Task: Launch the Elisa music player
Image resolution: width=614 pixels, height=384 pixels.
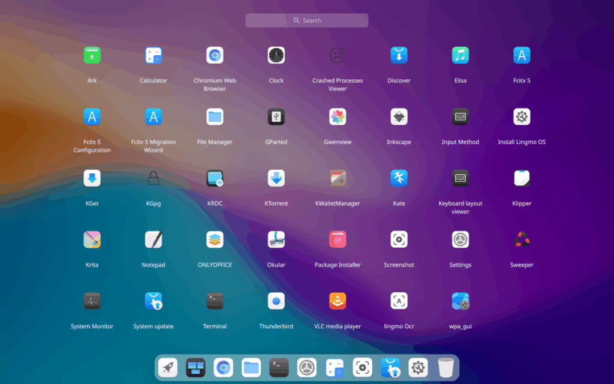Action: click(460, 56)
